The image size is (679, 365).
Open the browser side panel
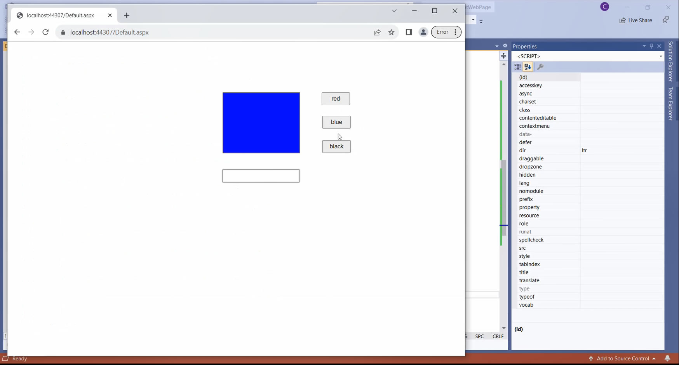[x=409, y=32]
